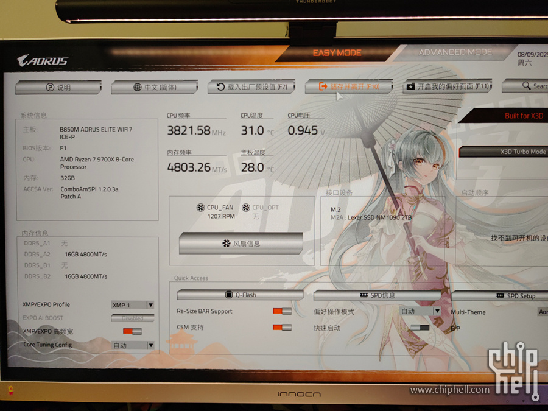Click the B850M AORUS ELITE WIFI7 ICE-P text
Screen dimensions: 548x411
[x=96, y=133]
